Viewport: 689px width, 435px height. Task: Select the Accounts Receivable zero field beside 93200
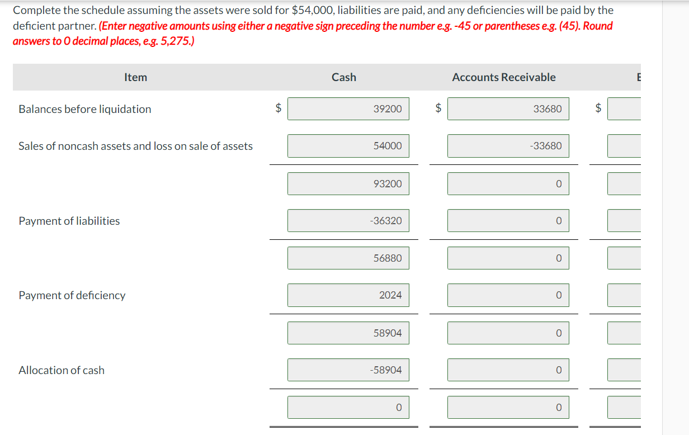508,183
